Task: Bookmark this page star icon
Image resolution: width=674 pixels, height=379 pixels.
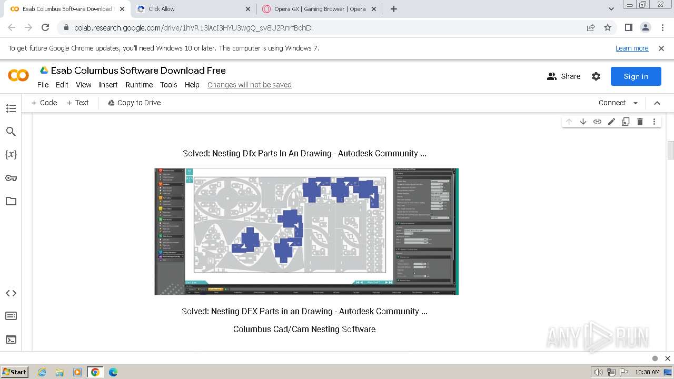Action: pyautogui.click(x=608, y=27)
